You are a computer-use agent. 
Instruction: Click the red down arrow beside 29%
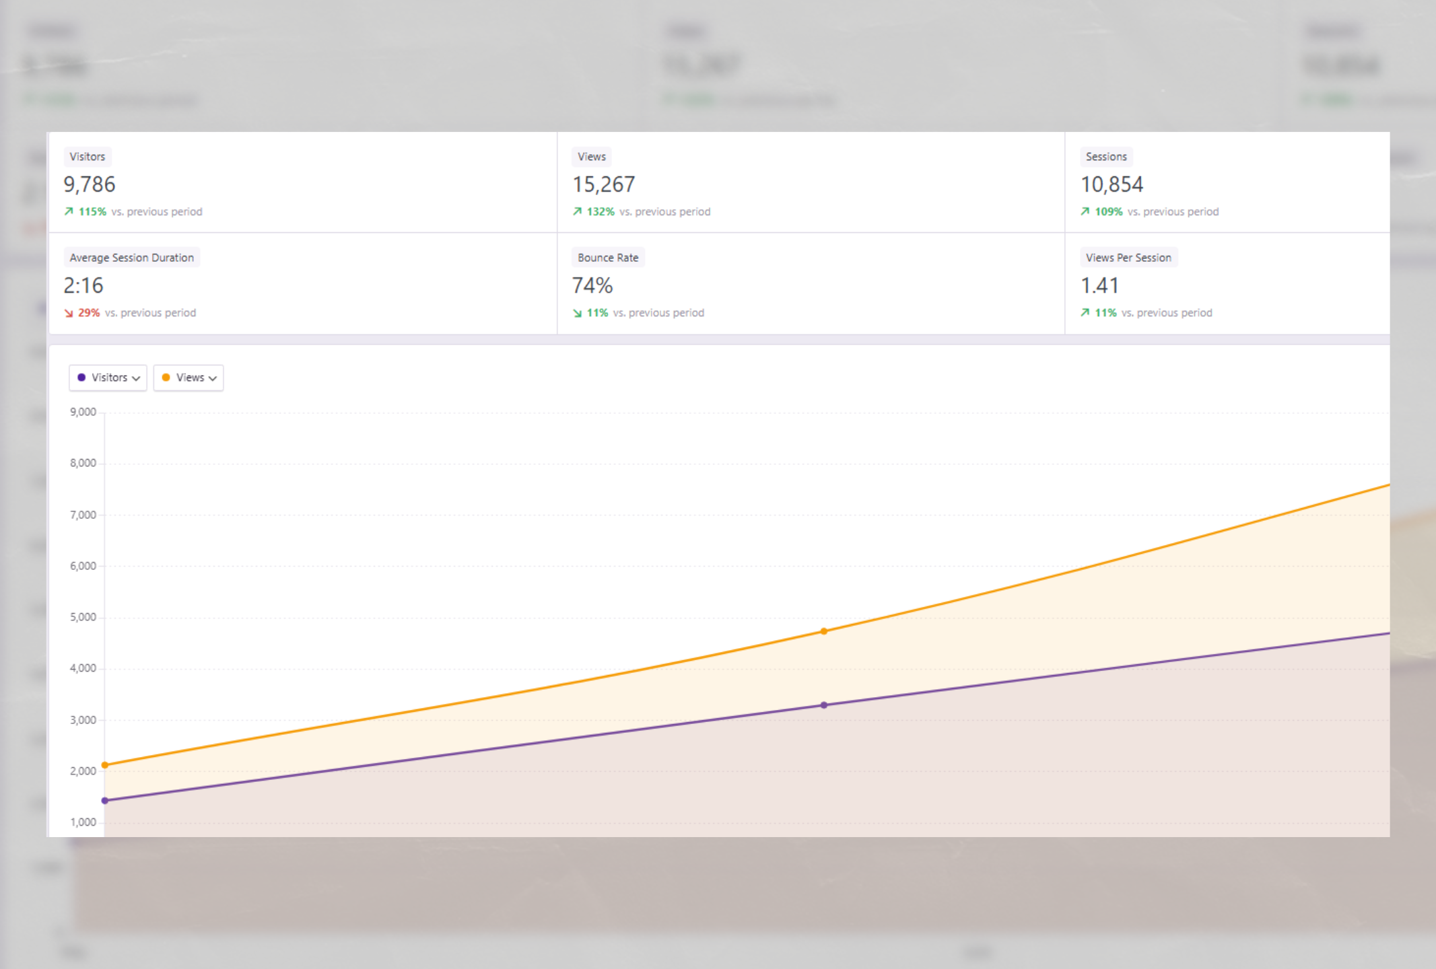(69, 313)
